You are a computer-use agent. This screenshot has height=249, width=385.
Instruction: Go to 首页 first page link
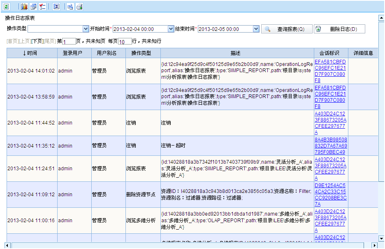12,41
